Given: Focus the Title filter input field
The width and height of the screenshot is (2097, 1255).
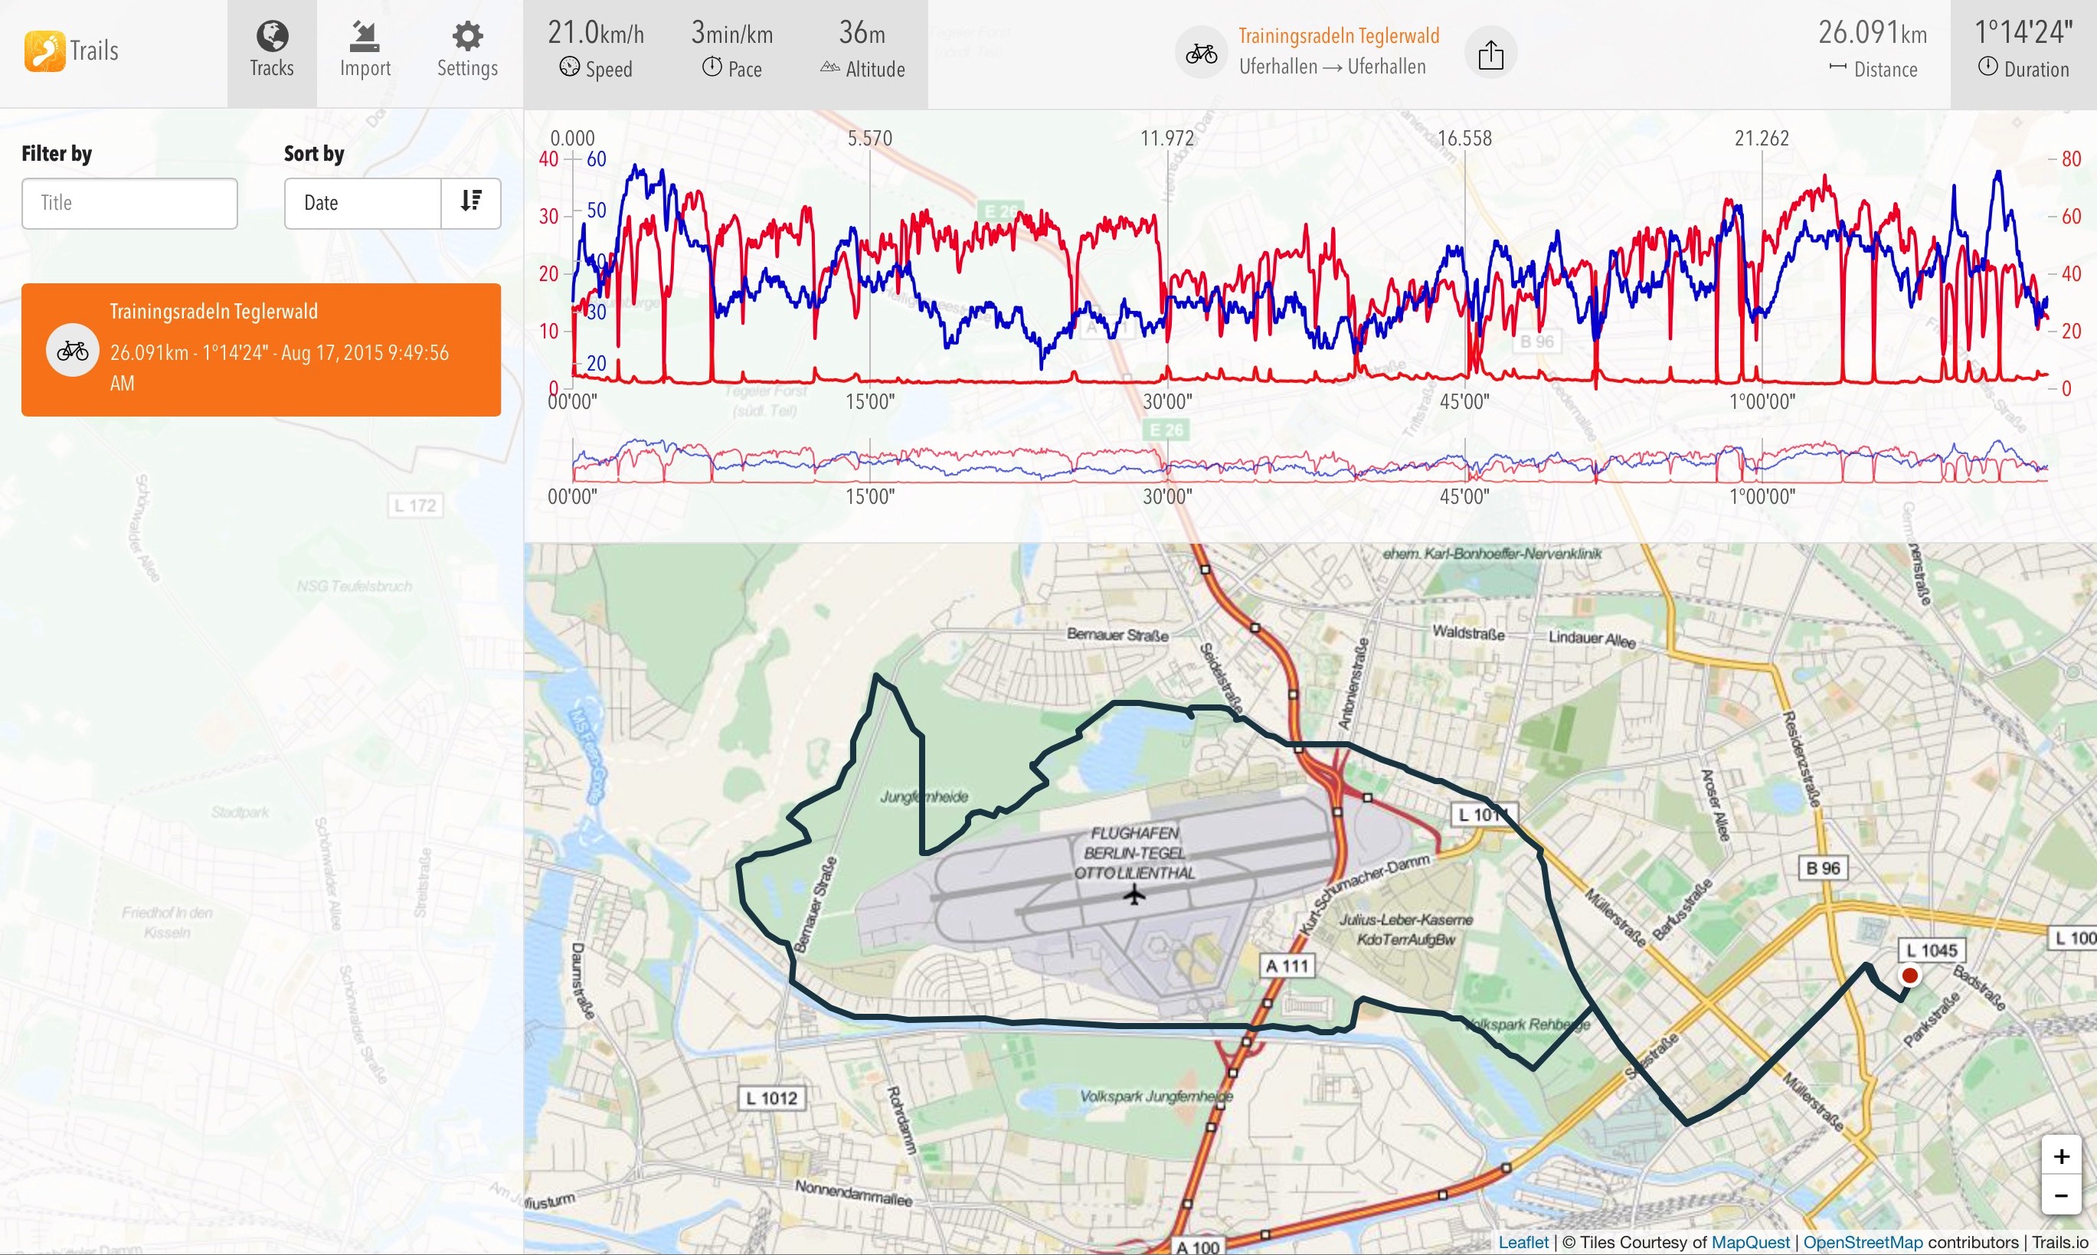Looking at the screenshot, I should pos(129,203).
